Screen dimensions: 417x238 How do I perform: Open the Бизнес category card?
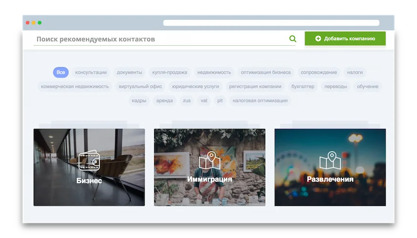(89, 167)
